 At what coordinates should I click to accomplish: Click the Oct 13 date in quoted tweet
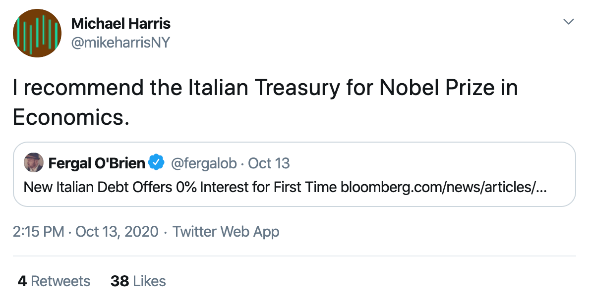pyautogui.click(x=269, y=162)
